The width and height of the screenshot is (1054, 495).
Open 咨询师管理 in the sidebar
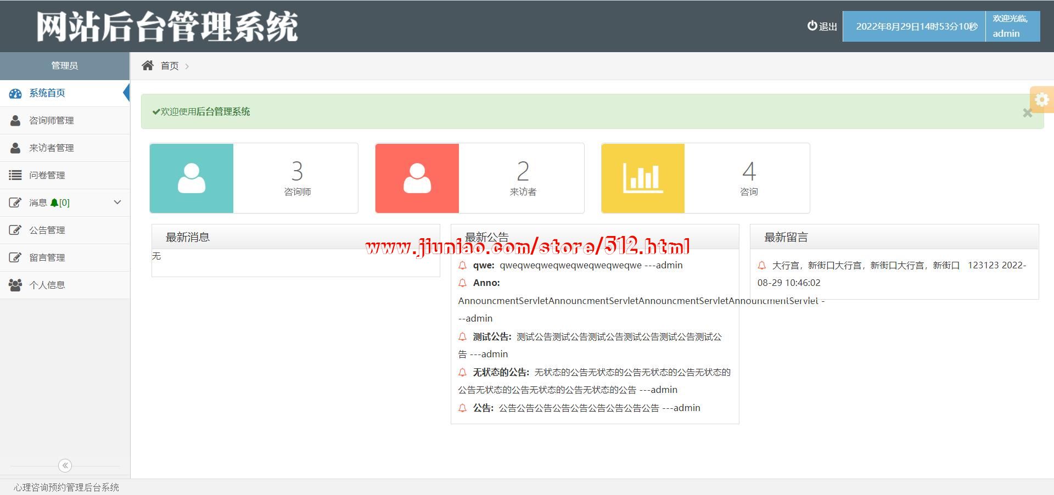pyautogui.click(x=51, y=121)
